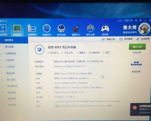The width and height of the screenshot is (151, 121).
Task: Click 生成报表 generate report
Action: pos(143,39)
